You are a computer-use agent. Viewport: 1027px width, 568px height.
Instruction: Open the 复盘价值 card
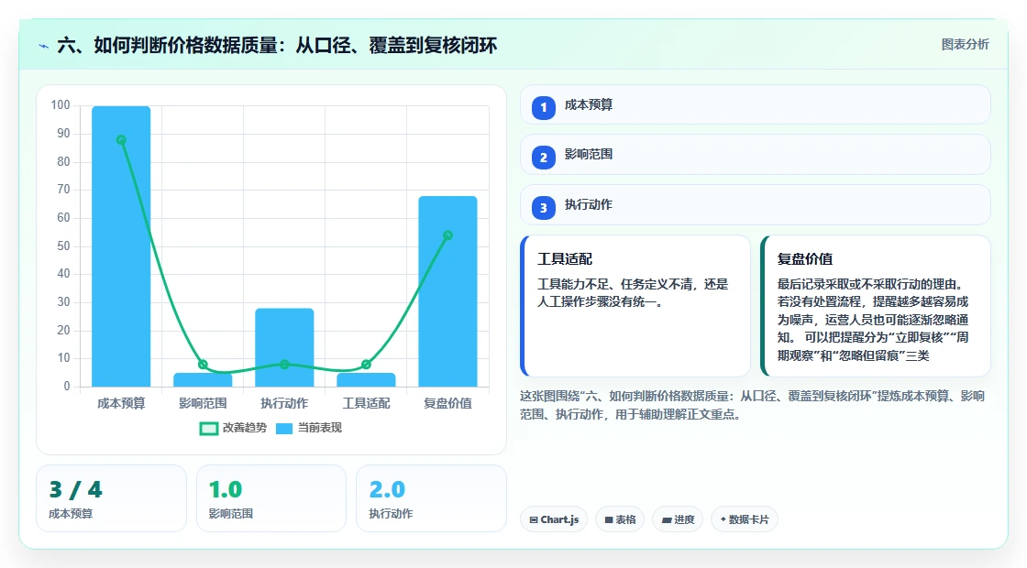[876, 306]
